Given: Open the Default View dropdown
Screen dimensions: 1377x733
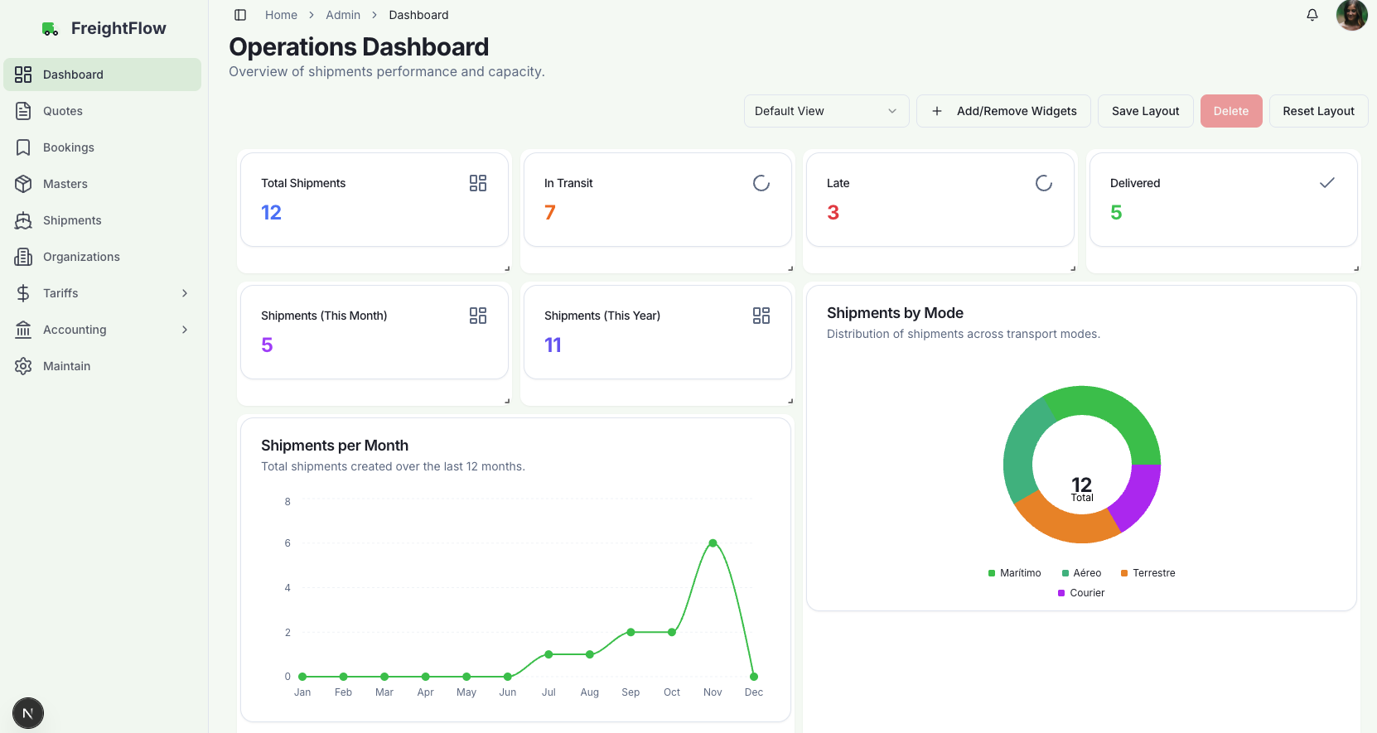Looking at the screenshot, I should coord(826,111).
